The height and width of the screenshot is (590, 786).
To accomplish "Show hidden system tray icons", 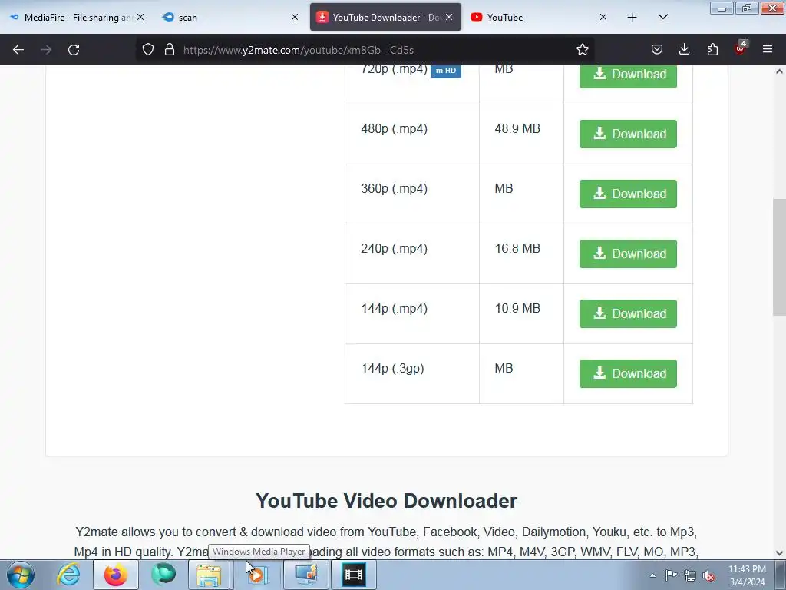I will [x=652, y=575].
